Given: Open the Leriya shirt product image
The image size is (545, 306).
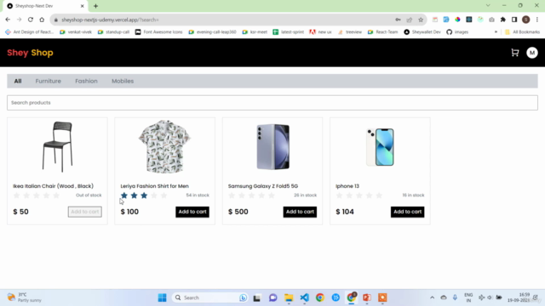Looking at the screenshot, I should tap(164, 147).
